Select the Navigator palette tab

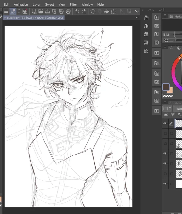pyautogui.click(x=176, y=17)
